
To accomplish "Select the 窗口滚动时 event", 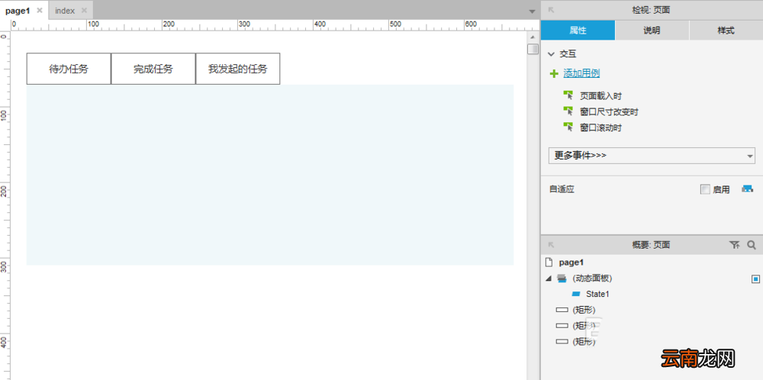I will point(600,128).
